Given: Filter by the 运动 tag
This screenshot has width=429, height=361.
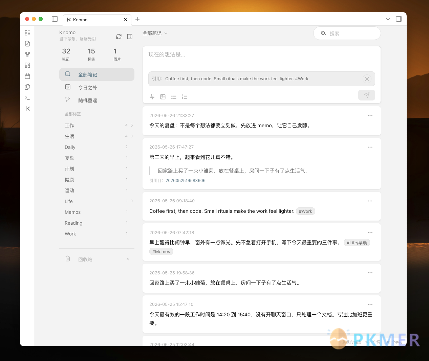Looking at the screenshot, I should pos(69,190).
